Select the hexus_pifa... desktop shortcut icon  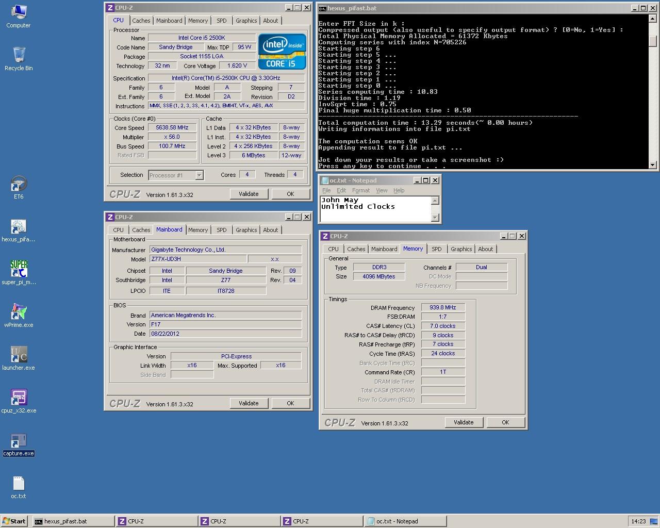pyautogui.click(x=19, y=230)
